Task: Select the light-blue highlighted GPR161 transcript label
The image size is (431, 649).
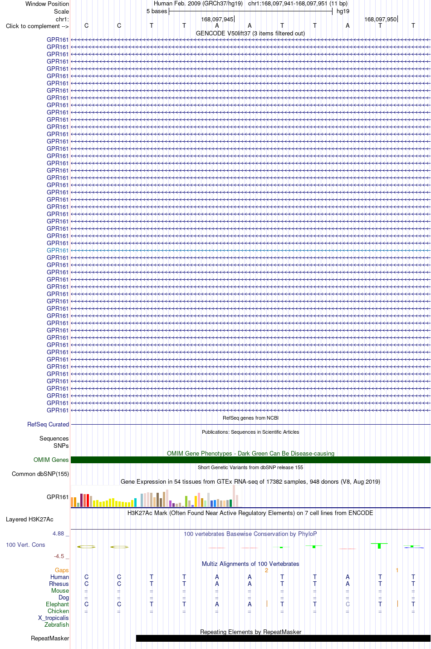Action: (58, 250)
